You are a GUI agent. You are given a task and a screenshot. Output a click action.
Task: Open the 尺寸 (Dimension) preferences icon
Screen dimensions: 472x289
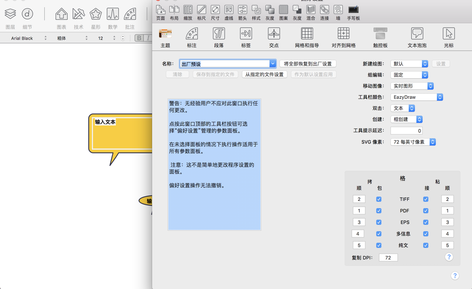pos(215,12)
